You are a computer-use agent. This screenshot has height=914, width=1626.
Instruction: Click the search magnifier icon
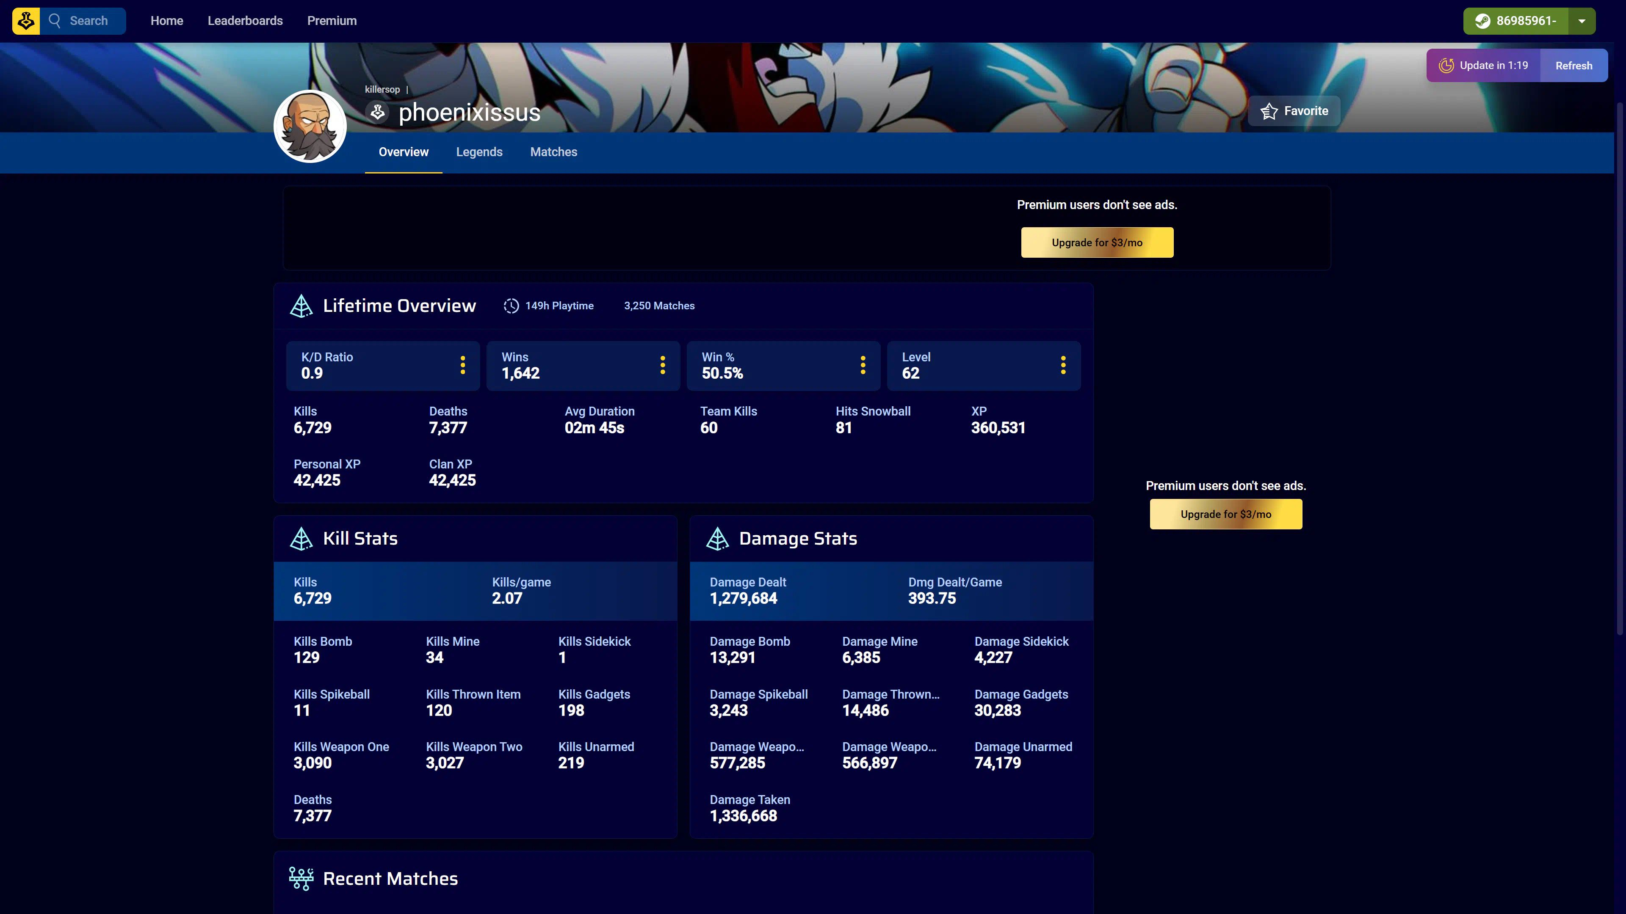click(x=55, y=21)
